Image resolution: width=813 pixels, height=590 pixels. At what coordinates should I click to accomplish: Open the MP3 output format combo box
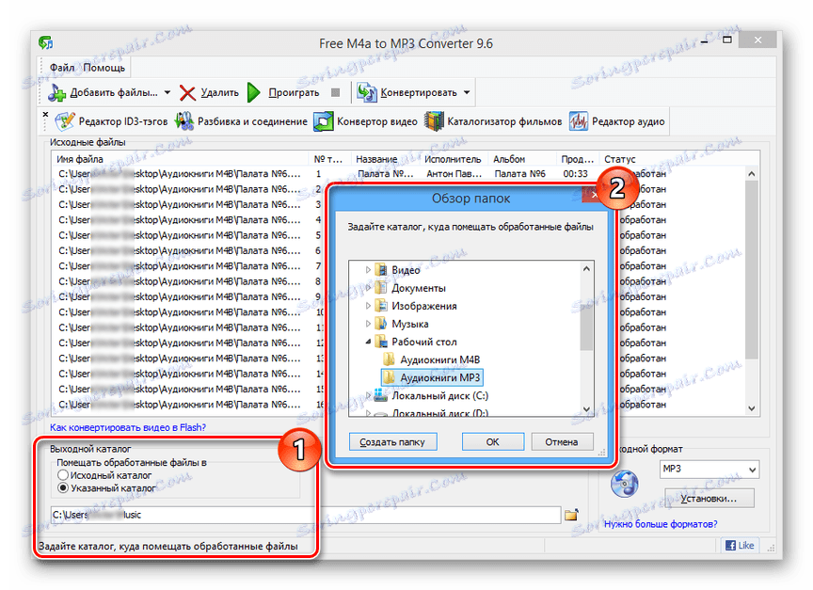coord(709,470)
